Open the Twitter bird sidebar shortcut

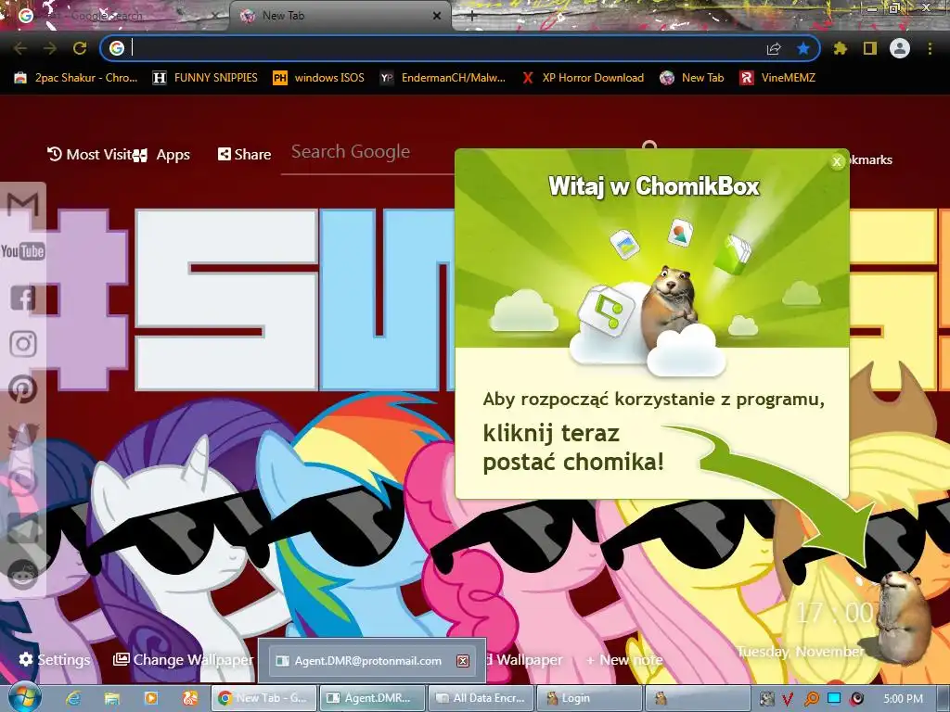[23, 436]
